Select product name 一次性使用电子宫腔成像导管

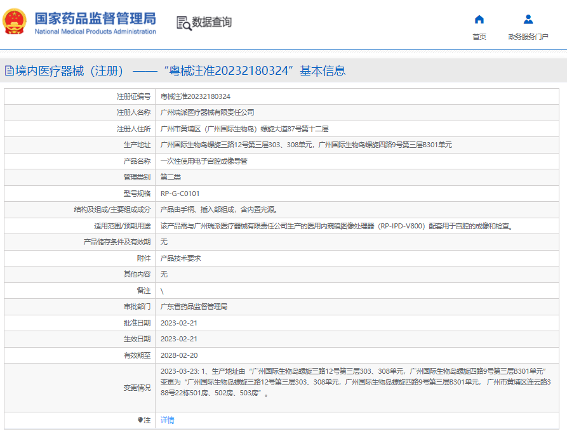(204, 161)
